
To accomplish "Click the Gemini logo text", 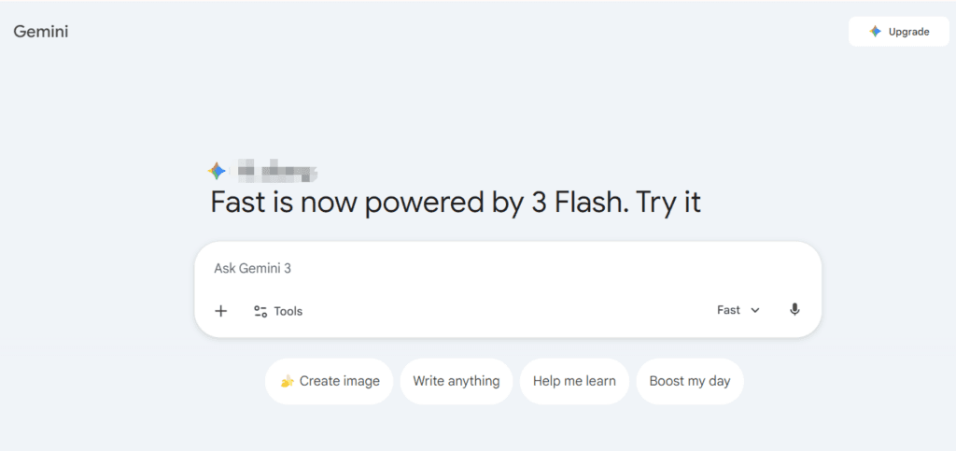I will point(41,32).
